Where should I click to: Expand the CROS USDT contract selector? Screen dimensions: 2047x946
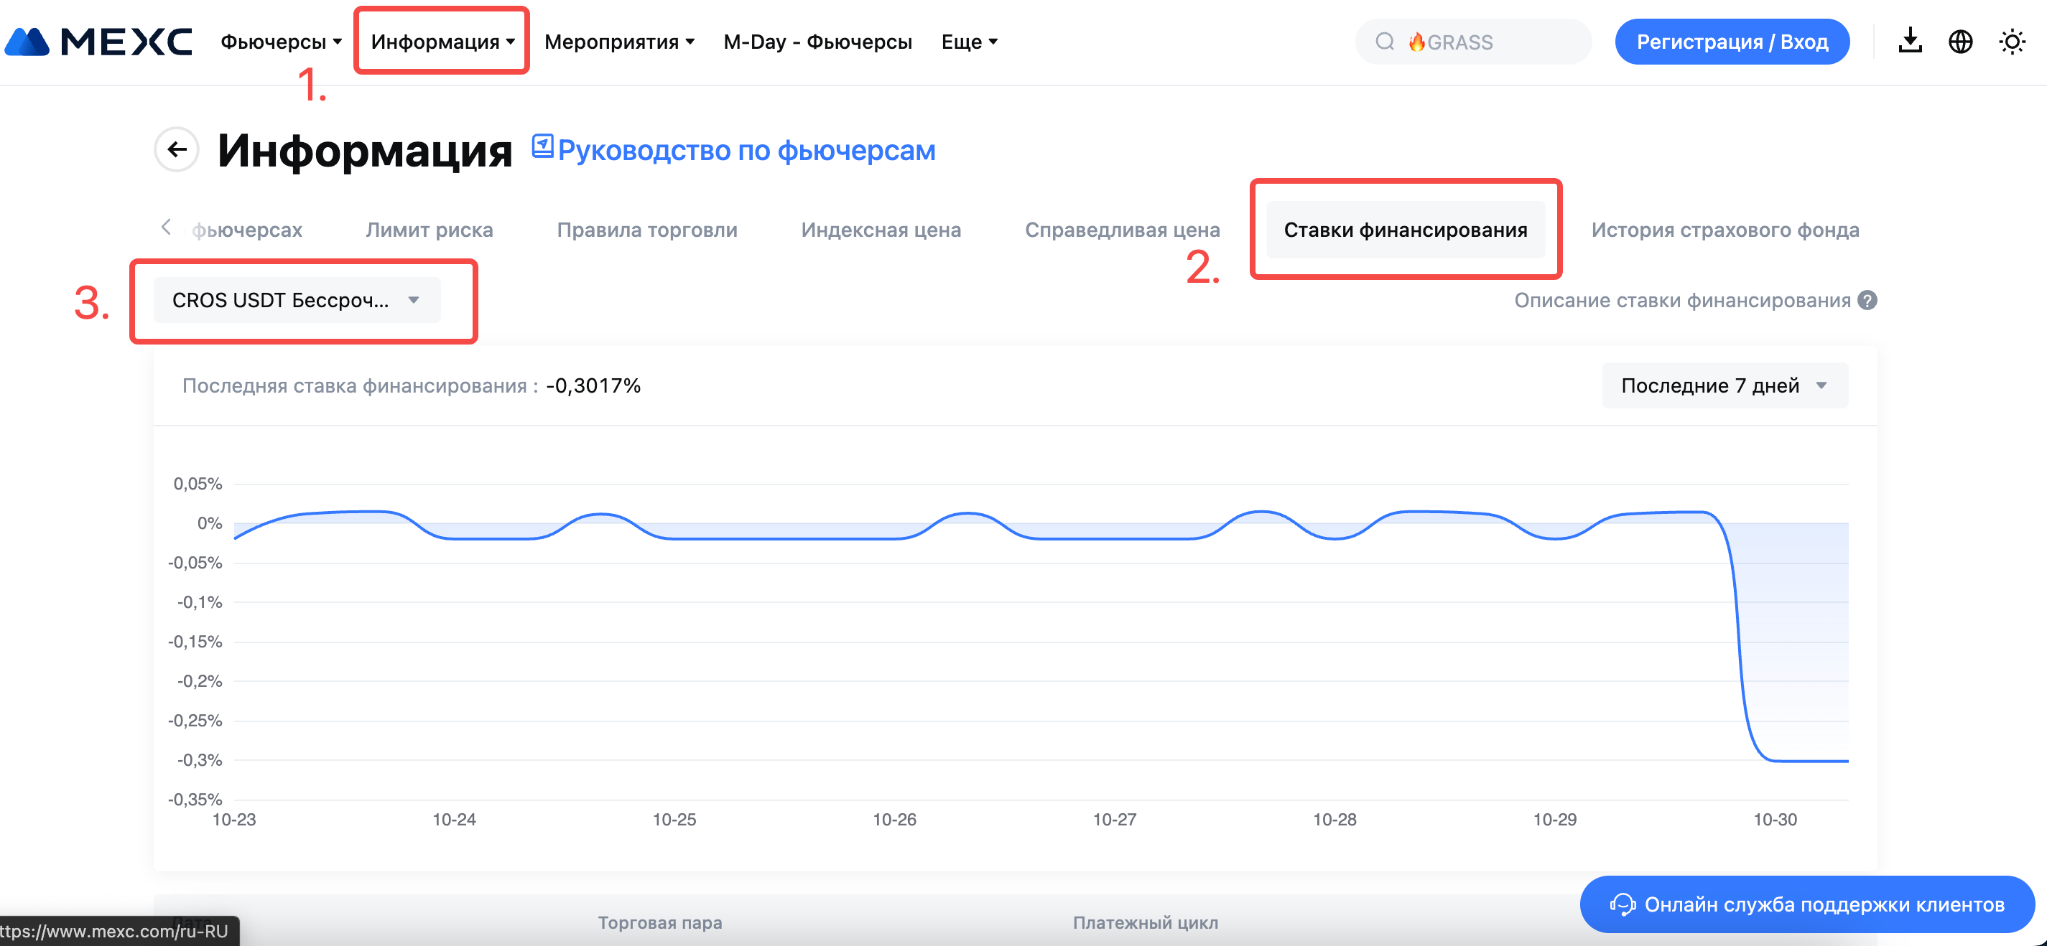(297, 300)
